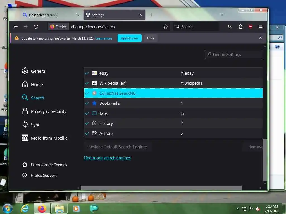This screenshot has height=214, width=286.
Task: Follow the Learn more link
Action: tap(104, 38)
